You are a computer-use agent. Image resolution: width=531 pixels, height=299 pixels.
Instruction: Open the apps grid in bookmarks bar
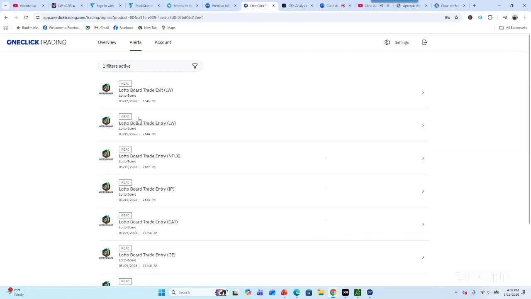pyautogui.click(x=5, y=27)
